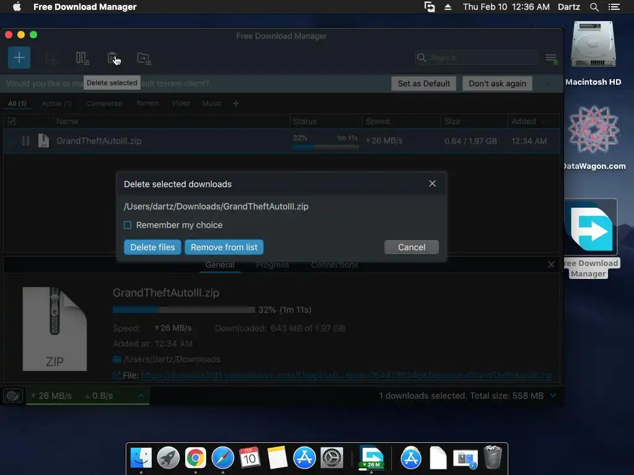Open Google Chrome from the Dock

[x=196, y=458]
